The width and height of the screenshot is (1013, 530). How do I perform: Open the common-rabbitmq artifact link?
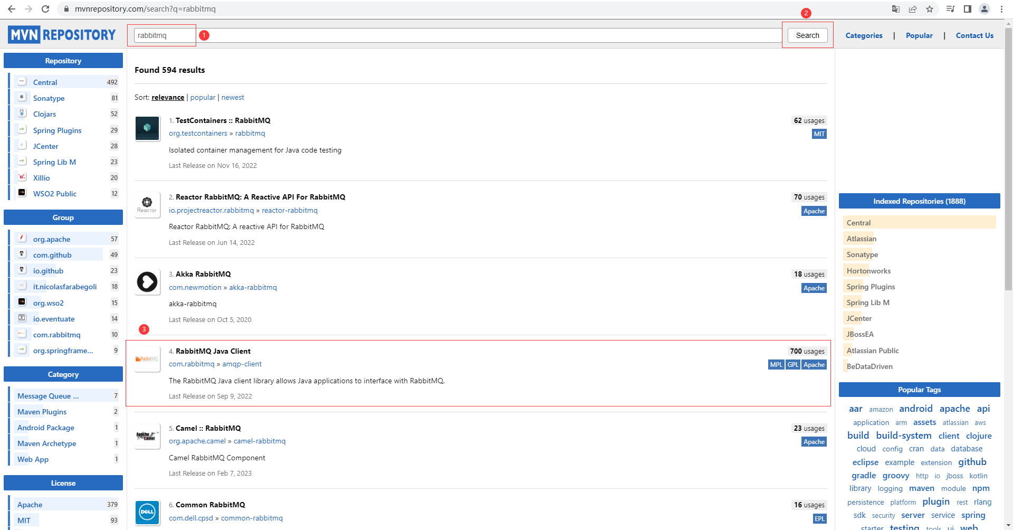[252, 518]
